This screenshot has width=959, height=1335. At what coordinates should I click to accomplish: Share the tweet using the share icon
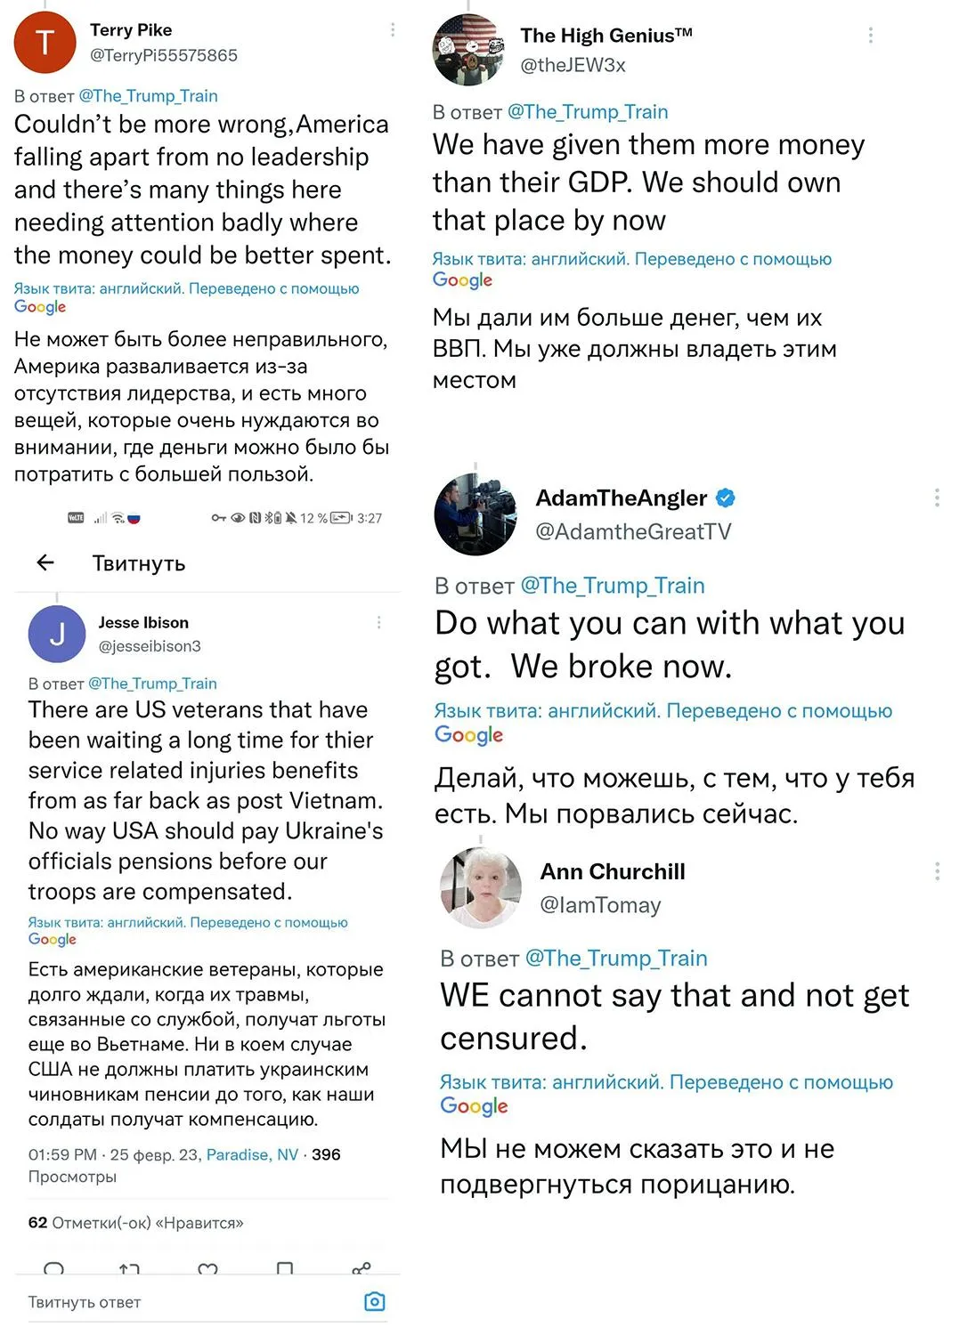pyautogui.click(x=362, y=1268)
